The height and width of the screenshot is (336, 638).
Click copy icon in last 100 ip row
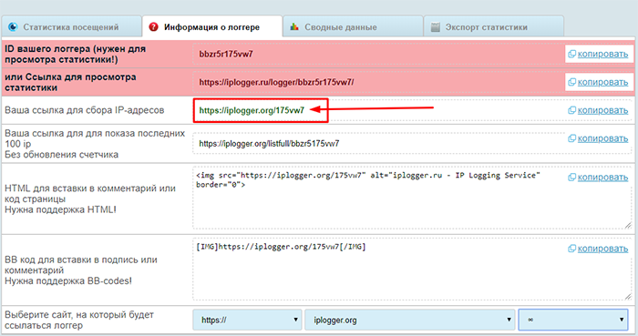(x=571, y=139)
